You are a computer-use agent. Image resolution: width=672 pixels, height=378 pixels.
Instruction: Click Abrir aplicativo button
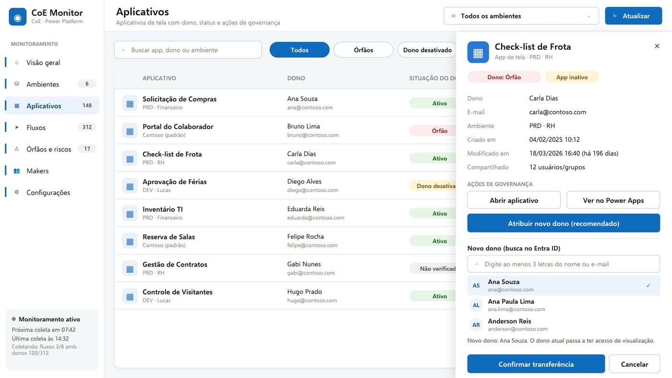click(514, 200)
